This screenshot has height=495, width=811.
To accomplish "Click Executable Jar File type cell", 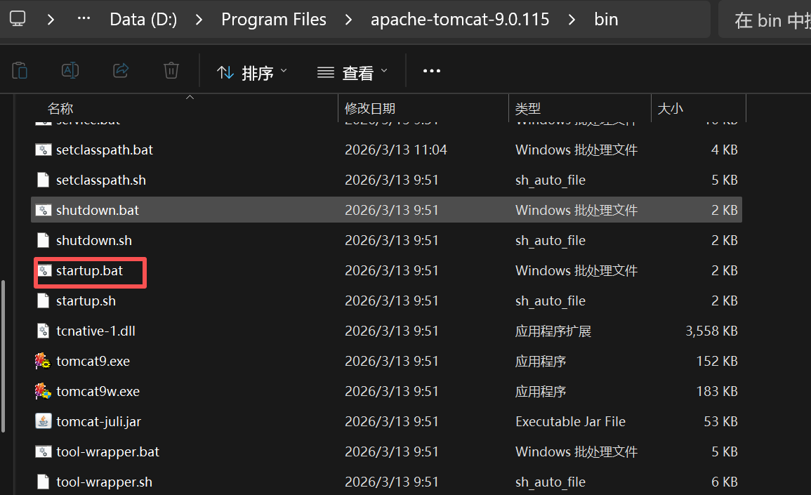I will [570, 421].
